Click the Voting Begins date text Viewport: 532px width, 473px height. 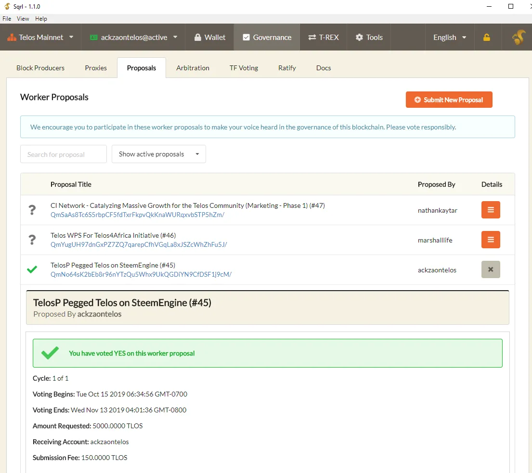131,394
